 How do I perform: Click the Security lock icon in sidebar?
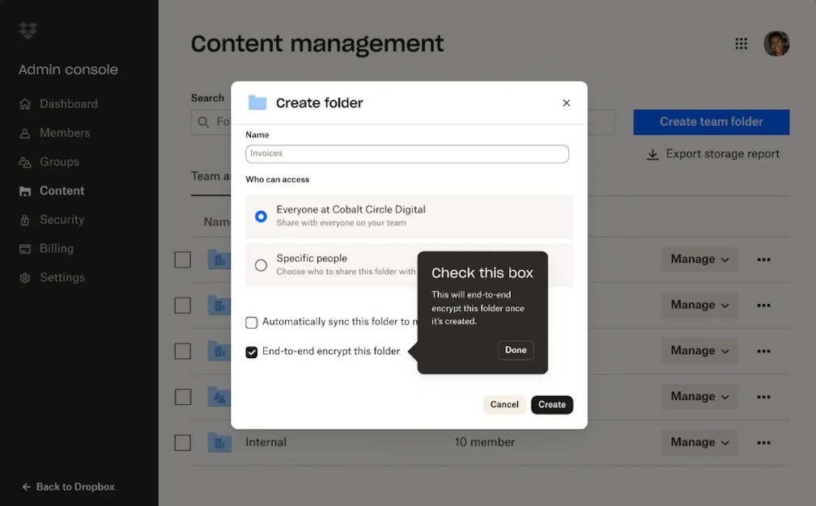25,220
